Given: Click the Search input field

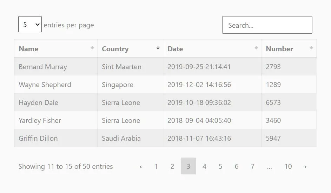Looking at the screenshot, I should point(267,25).
